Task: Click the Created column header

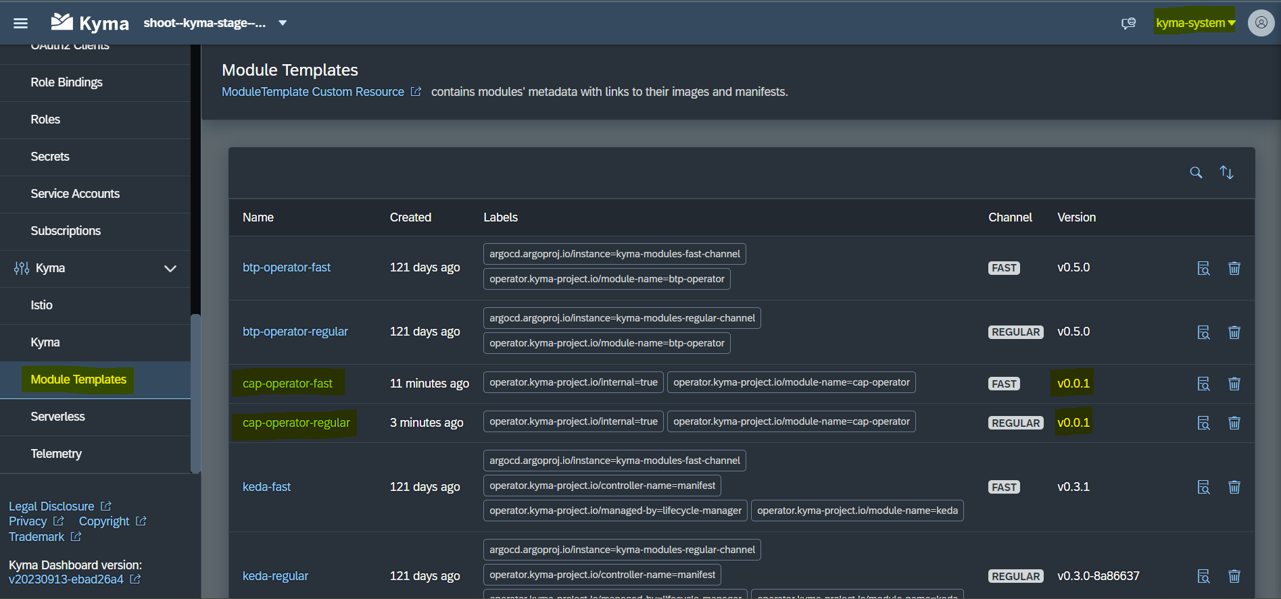Action: tap(410, 217)
